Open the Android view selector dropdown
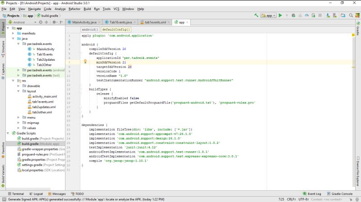Screen dimensions: 361x202 [x=22, y=22]
